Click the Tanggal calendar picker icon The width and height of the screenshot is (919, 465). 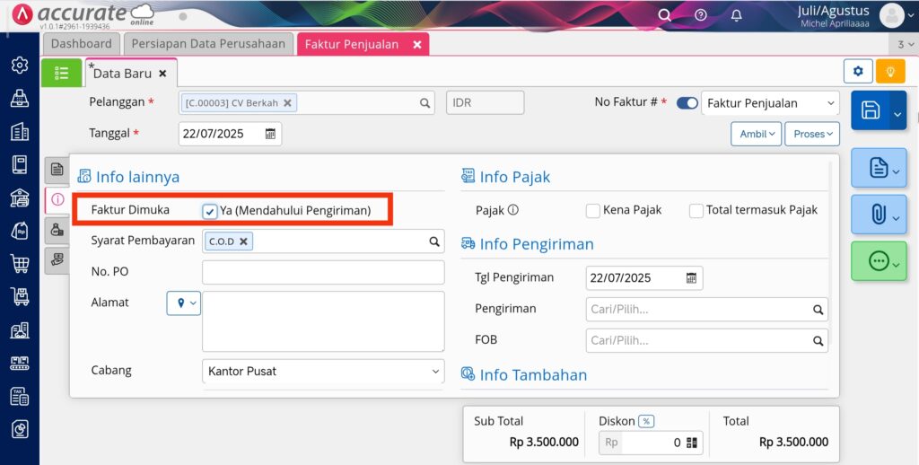click(270, 134)
